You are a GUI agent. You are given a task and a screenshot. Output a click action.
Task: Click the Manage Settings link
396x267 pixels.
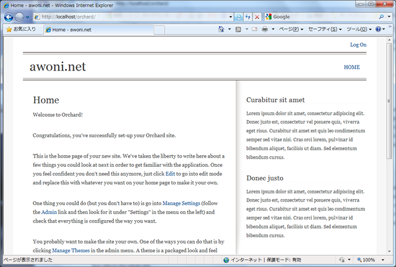tap(181, 203)
